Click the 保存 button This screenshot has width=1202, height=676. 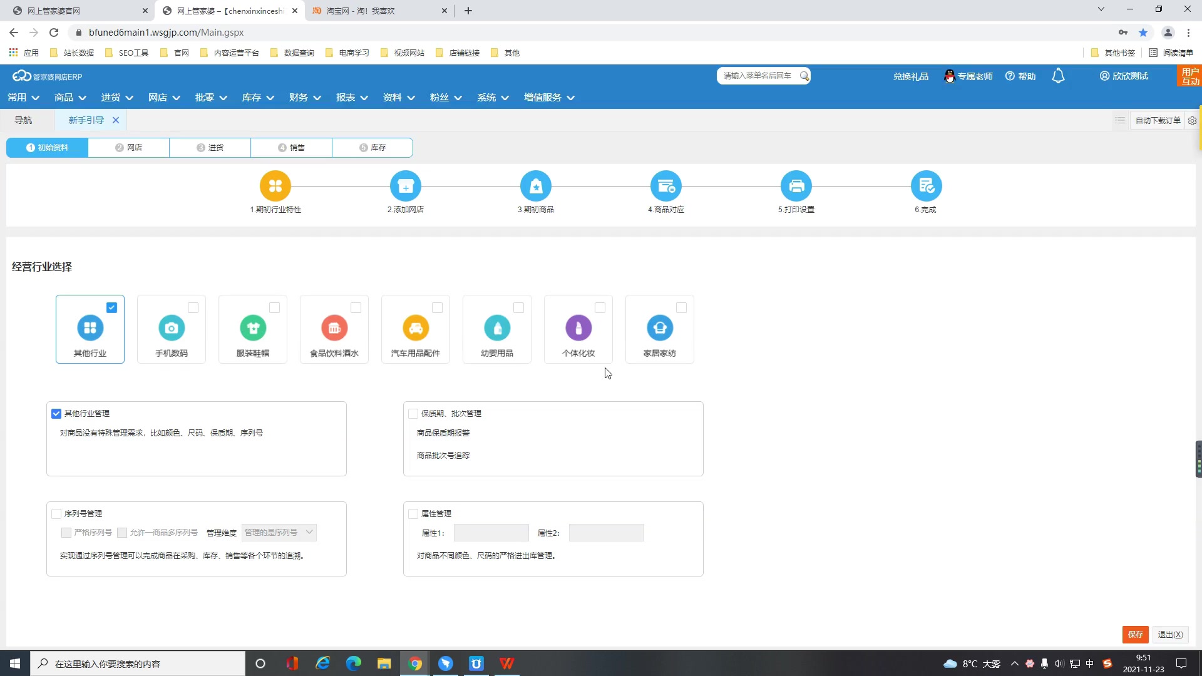1135,635
